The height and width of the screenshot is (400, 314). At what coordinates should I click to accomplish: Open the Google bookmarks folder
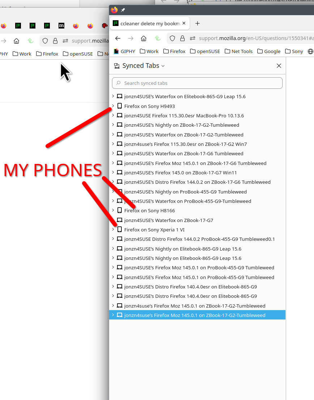(269, 51)
